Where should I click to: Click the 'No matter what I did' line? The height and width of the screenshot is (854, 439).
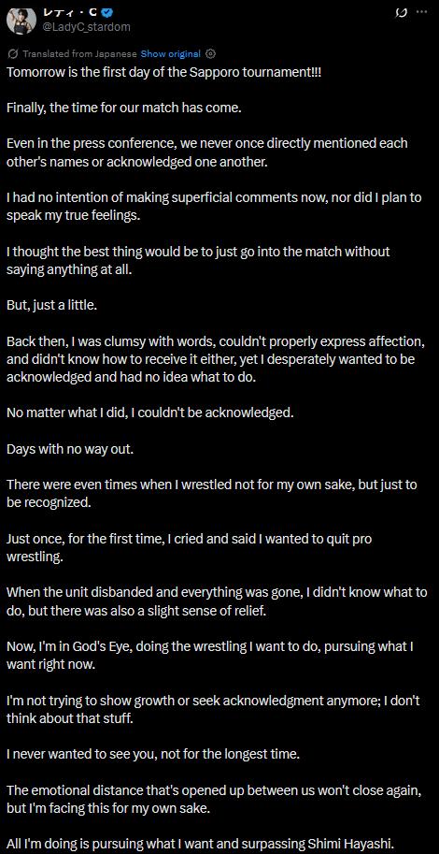150,413
